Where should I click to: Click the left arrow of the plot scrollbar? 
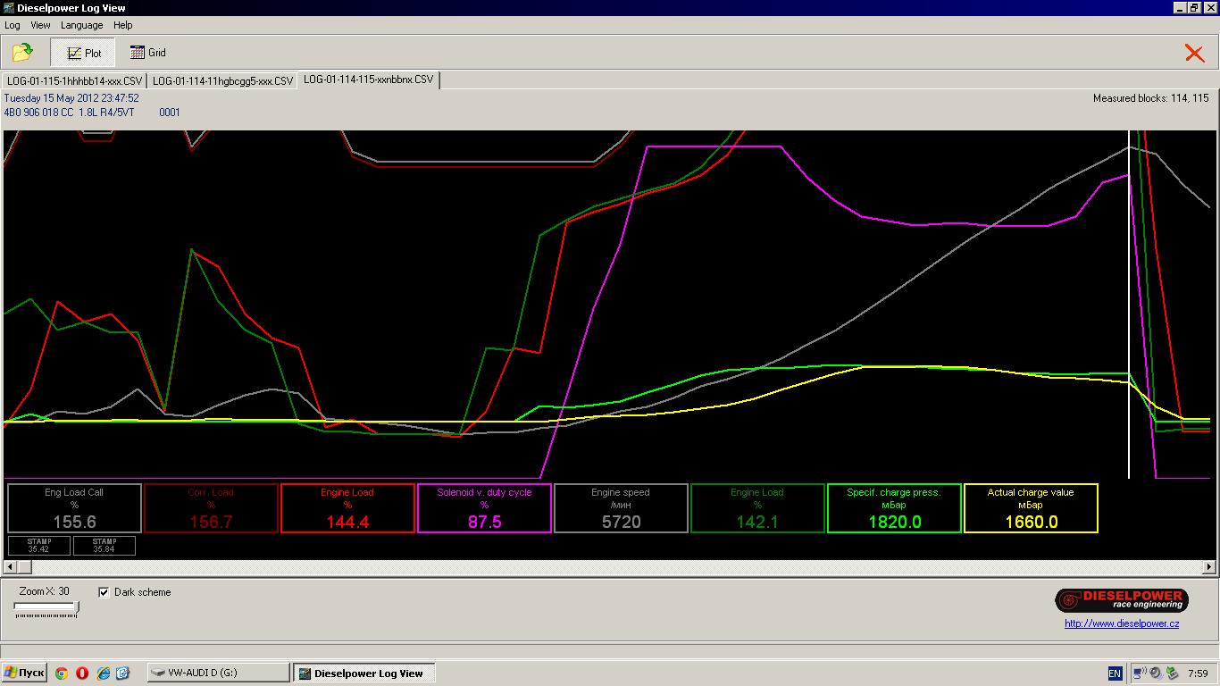[x=11, y=566]
